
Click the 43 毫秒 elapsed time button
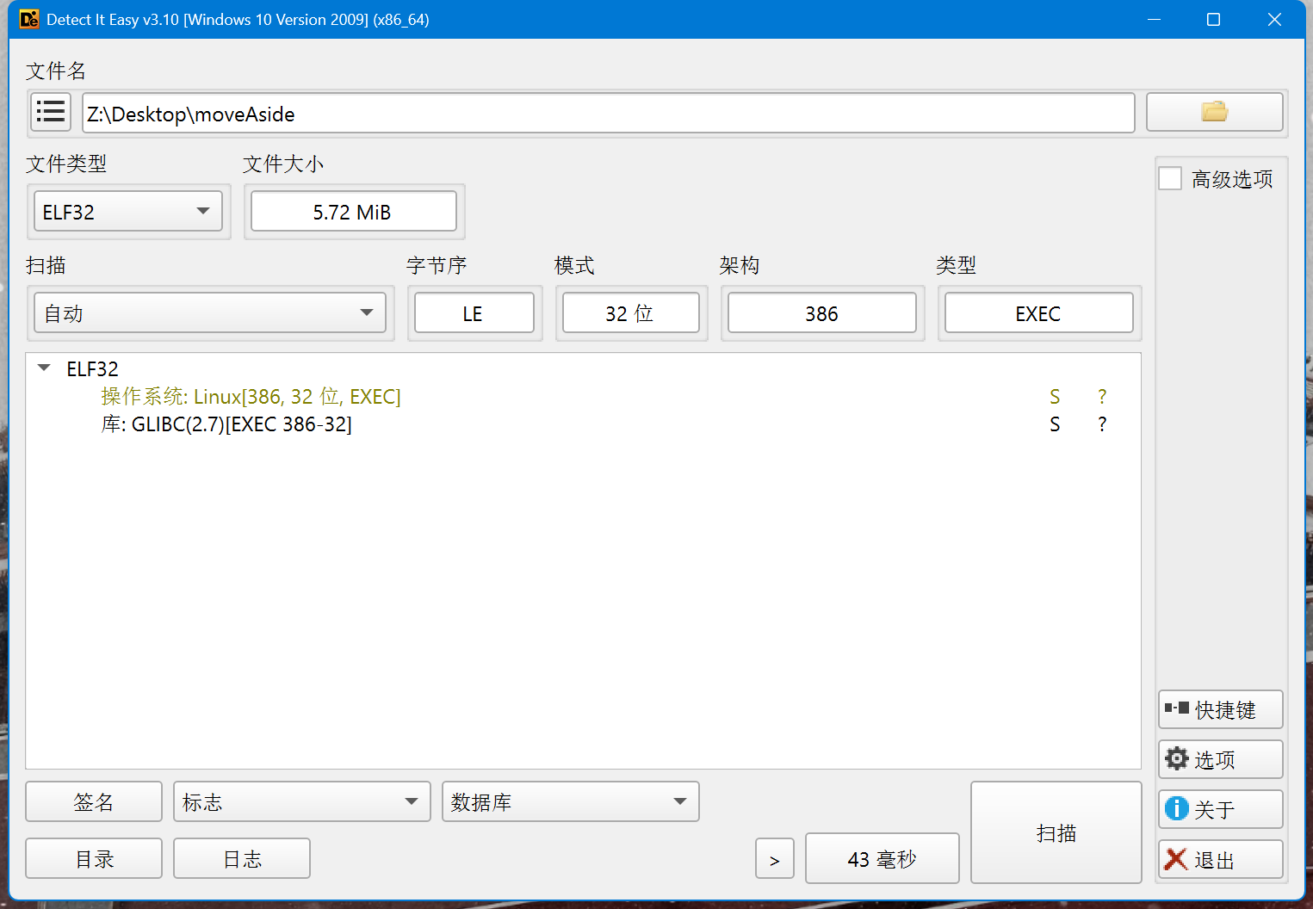tap(883, 858)
